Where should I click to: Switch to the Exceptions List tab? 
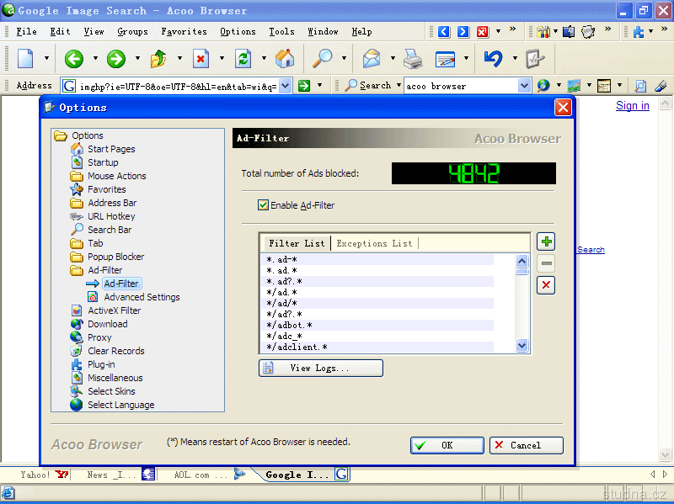tap(374, 244)
